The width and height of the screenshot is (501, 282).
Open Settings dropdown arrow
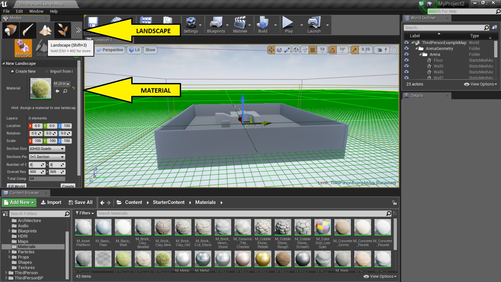[x=200, y=25]
